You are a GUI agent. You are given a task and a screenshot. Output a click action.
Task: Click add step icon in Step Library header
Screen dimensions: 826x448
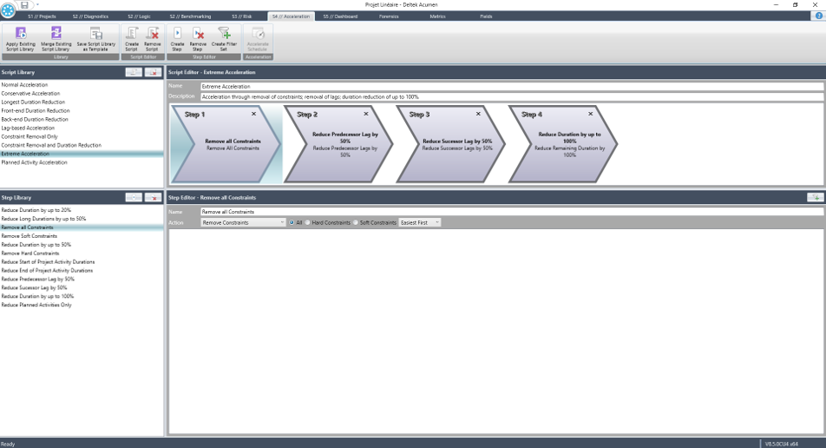pyautogui.click(x=134, y=198)
